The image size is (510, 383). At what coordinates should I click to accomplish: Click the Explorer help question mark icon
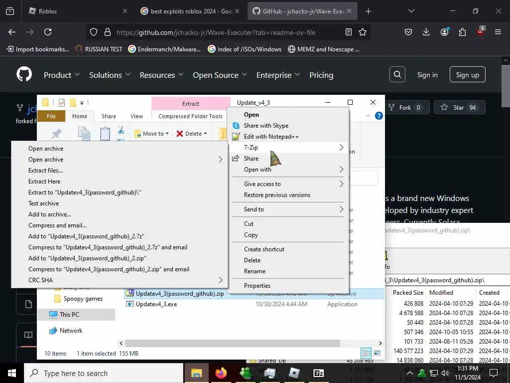coord(379,116)
